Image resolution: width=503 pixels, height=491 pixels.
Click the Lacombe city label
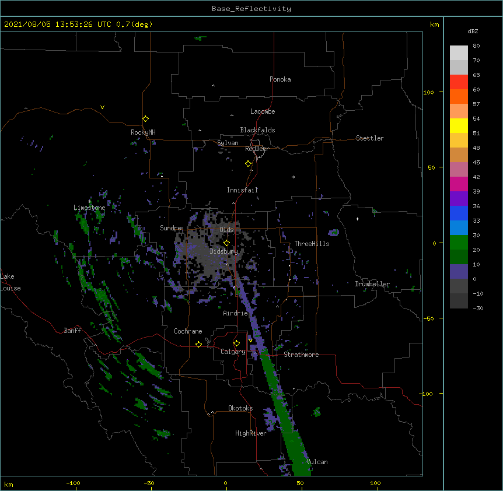(x=263, y=111)
